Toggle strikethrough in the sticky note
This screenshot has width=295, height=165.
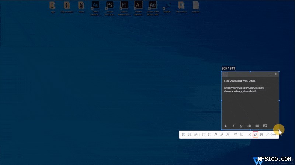click(x=249, y=126)
